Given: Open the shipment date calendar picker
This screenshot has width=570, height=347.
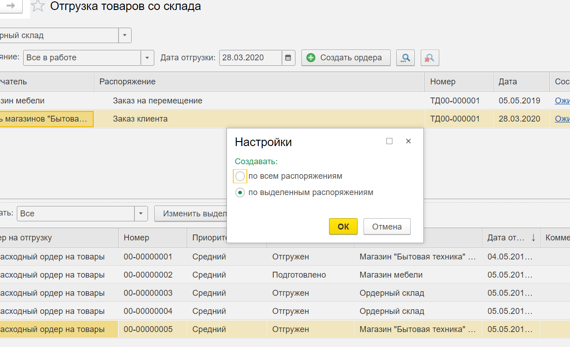Looking at the screenshot, I should point(288,58).
